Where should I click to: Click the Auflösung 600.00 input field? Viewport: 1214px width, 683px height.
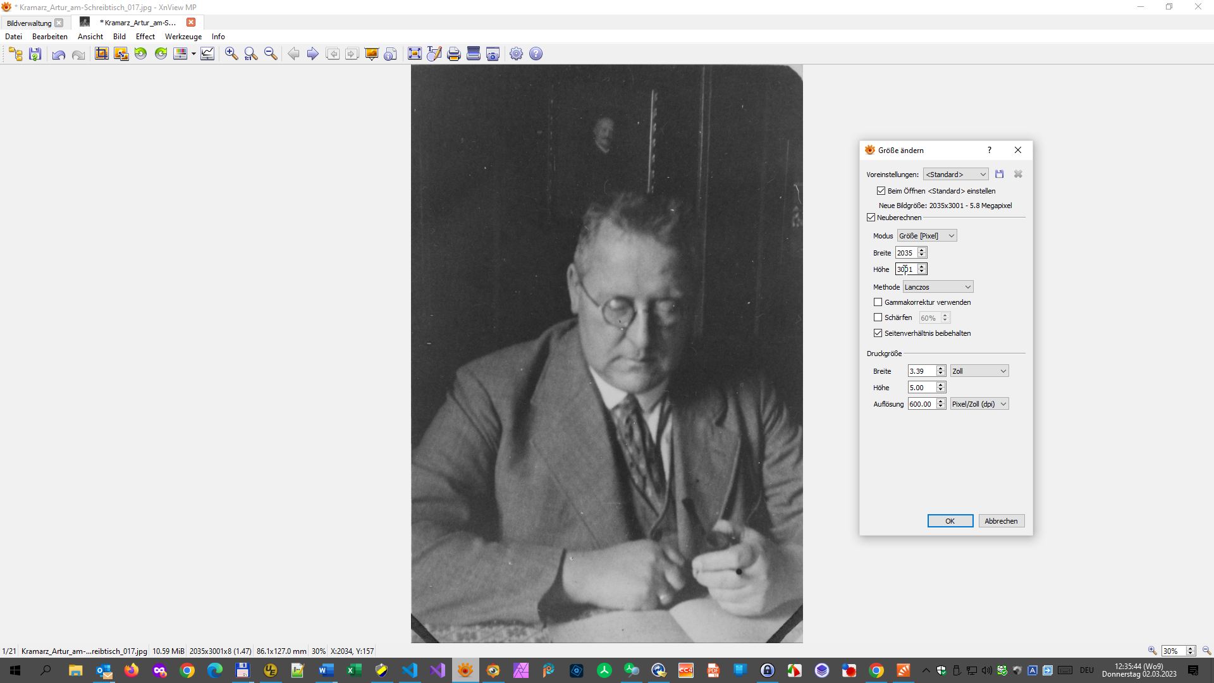coord(921,404)
